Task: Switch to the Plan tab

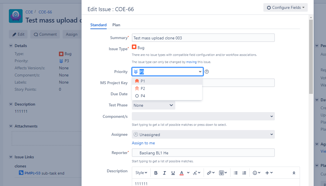Action: pos(116,25)
